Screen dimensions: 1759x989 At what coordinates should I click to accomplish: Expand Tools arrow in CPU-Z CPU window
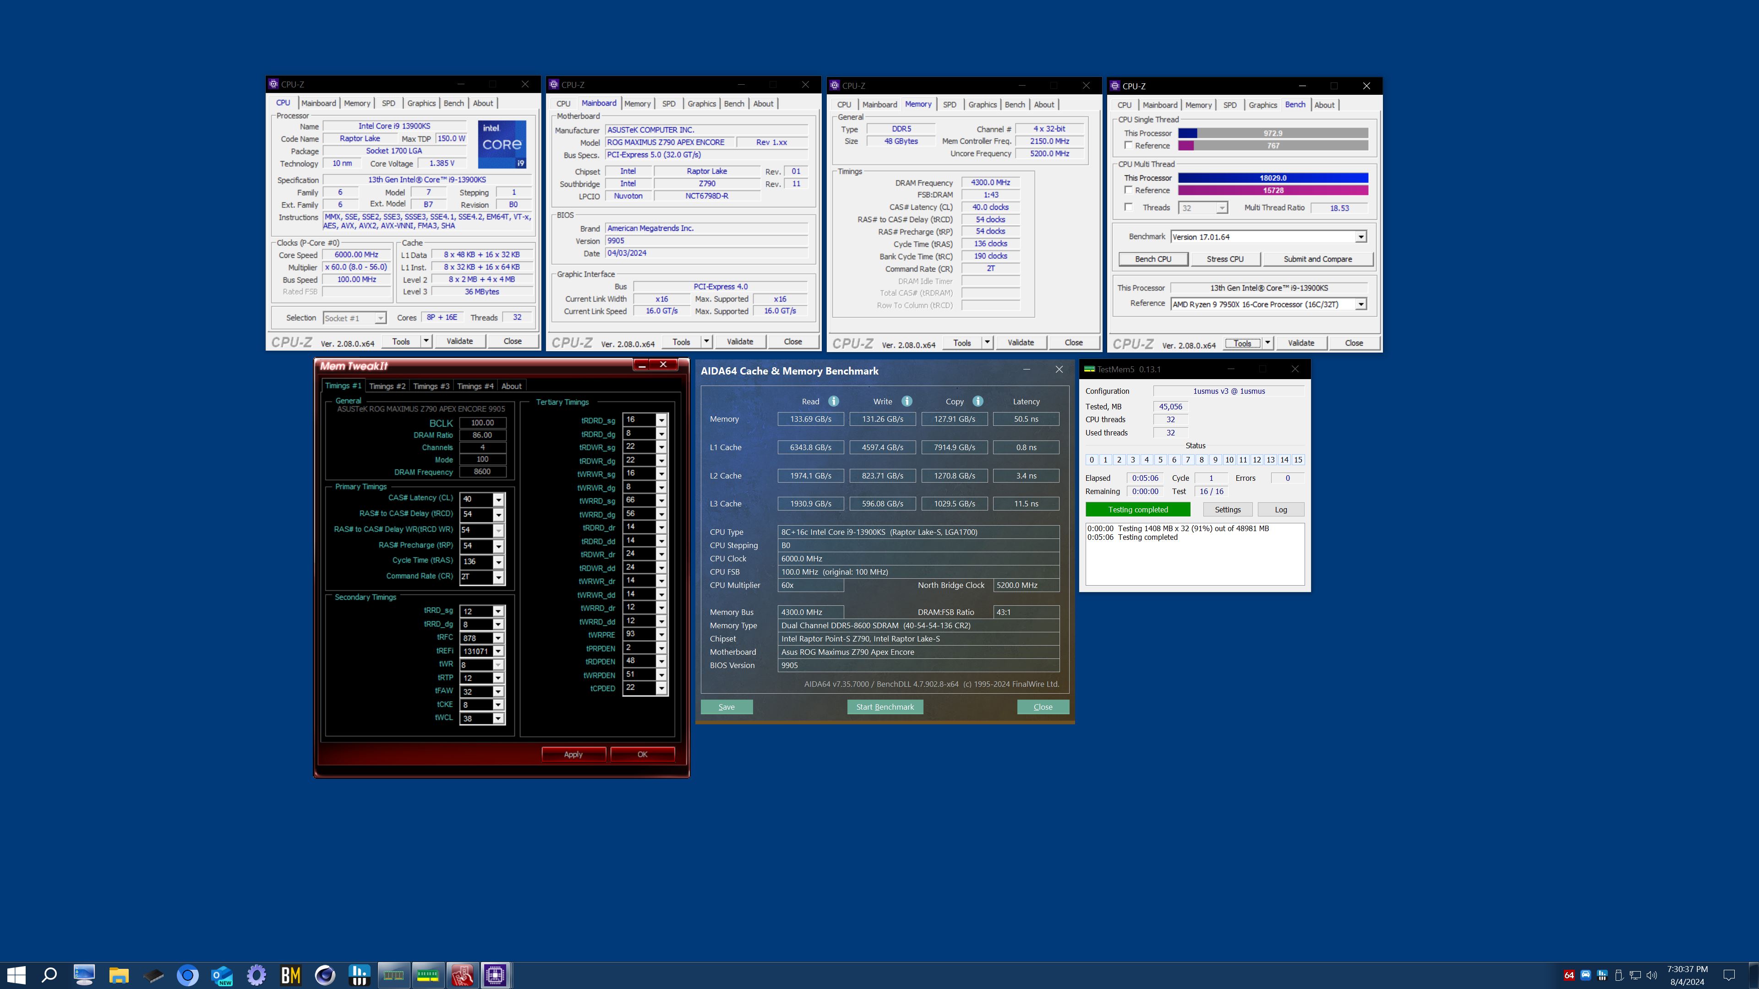(426, 341)
